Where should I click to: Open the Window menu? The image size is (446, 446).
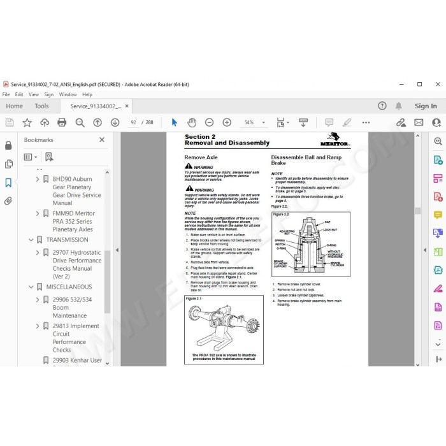coord(68,94)
